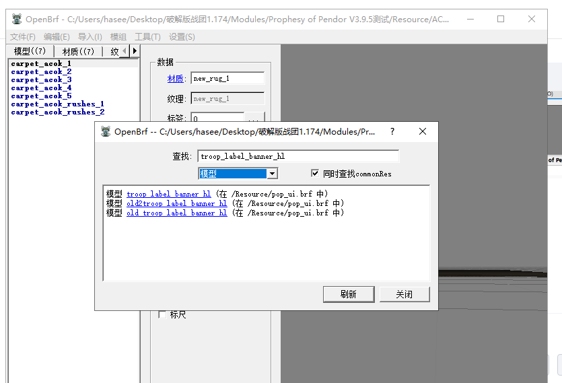Click the 刷新 refresh button
This screenshot has height=383, width=562.
coord(349,294)
